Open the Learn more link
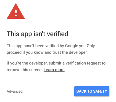The image size is (116, 102). (54, 70)
